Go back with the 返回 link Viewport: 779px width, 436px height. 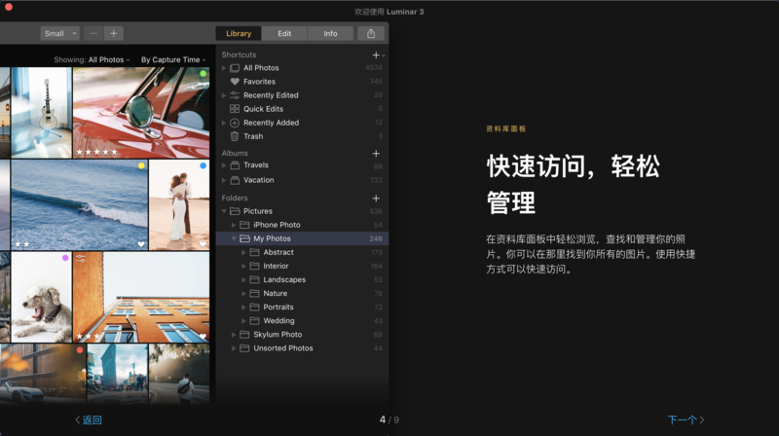89,420
